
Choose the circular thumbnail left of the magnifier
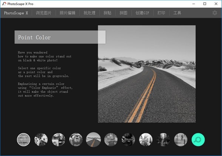click(x=181, y=139)
